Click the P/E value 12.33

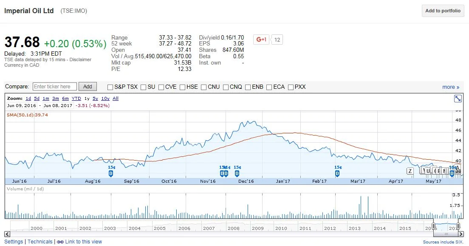[184, 69]
